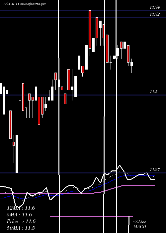Click the '50MA : 11.5' legend text
Screen dimensions: 166x233
21,228
